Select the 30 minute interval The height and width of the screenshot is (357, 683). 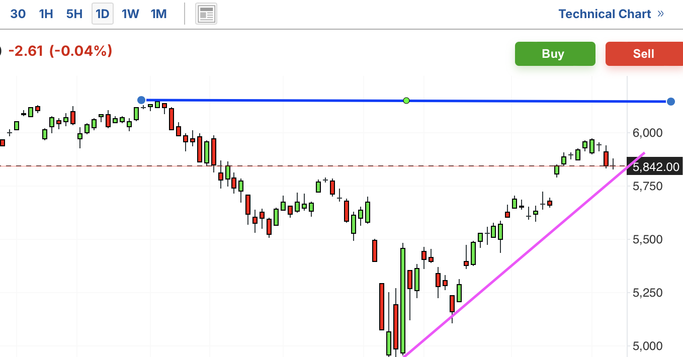(x=18, y=14)
